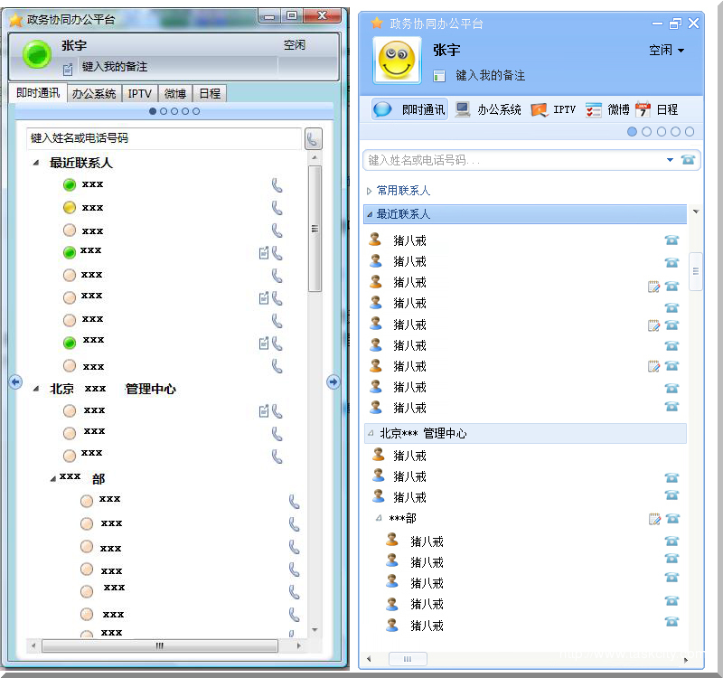Click telephone icon on the ***部 row in right window

pos(671,519)
